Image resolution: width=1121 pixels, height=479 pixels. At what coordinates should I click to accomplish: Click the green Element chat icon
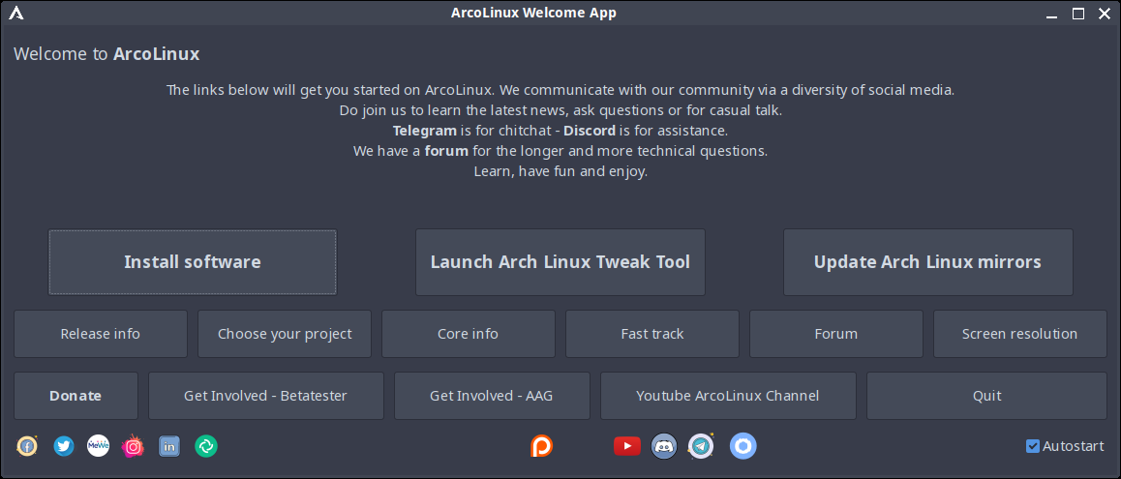click(206, 447)
